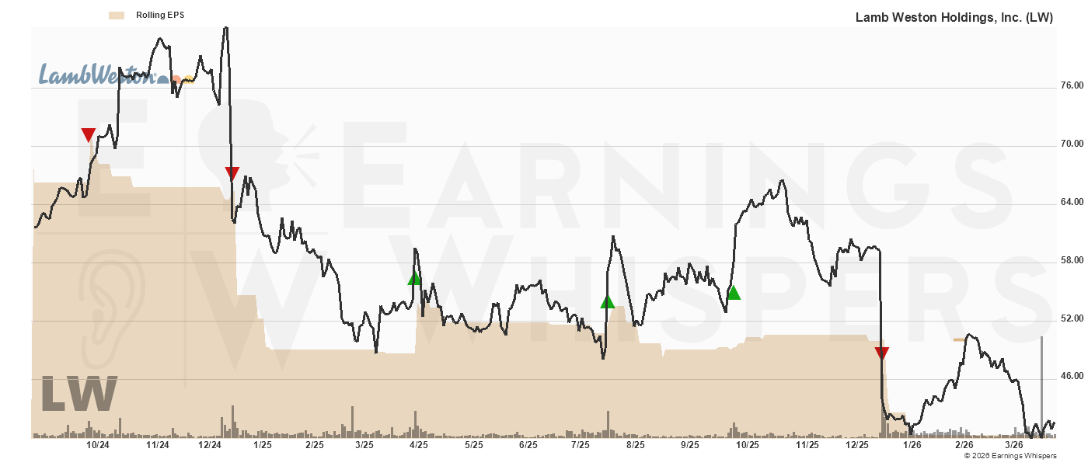This screenshot has height=466, width=1088.
Task: Click the 11/24 date axis label
Action: (158, 445)
